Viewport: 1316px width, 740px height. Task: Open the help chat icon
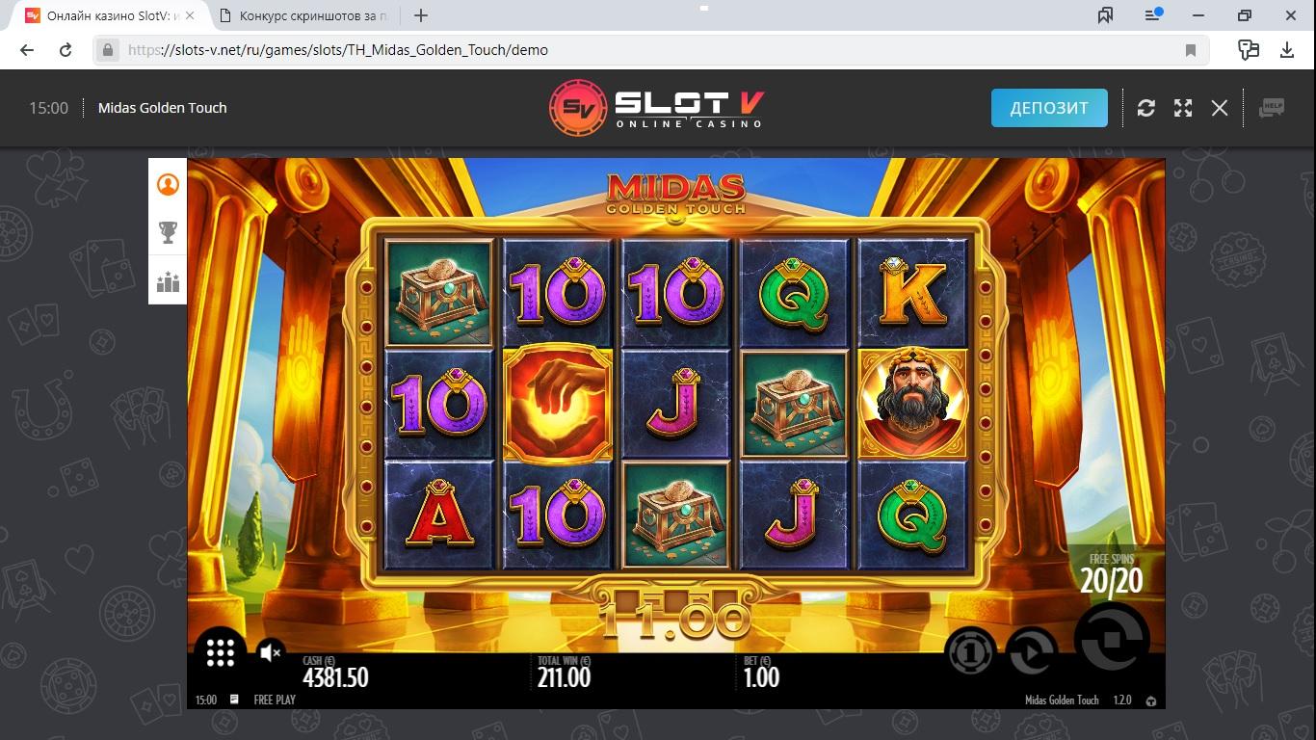coord(1272,108)
